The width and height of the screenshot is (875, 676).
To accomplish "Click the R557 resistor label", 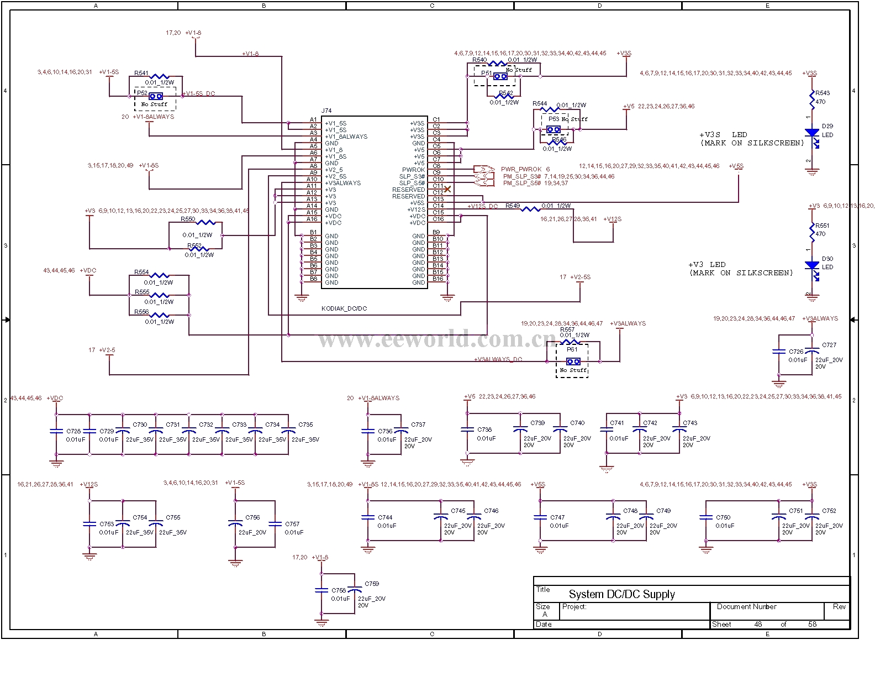I will (567, 329).
